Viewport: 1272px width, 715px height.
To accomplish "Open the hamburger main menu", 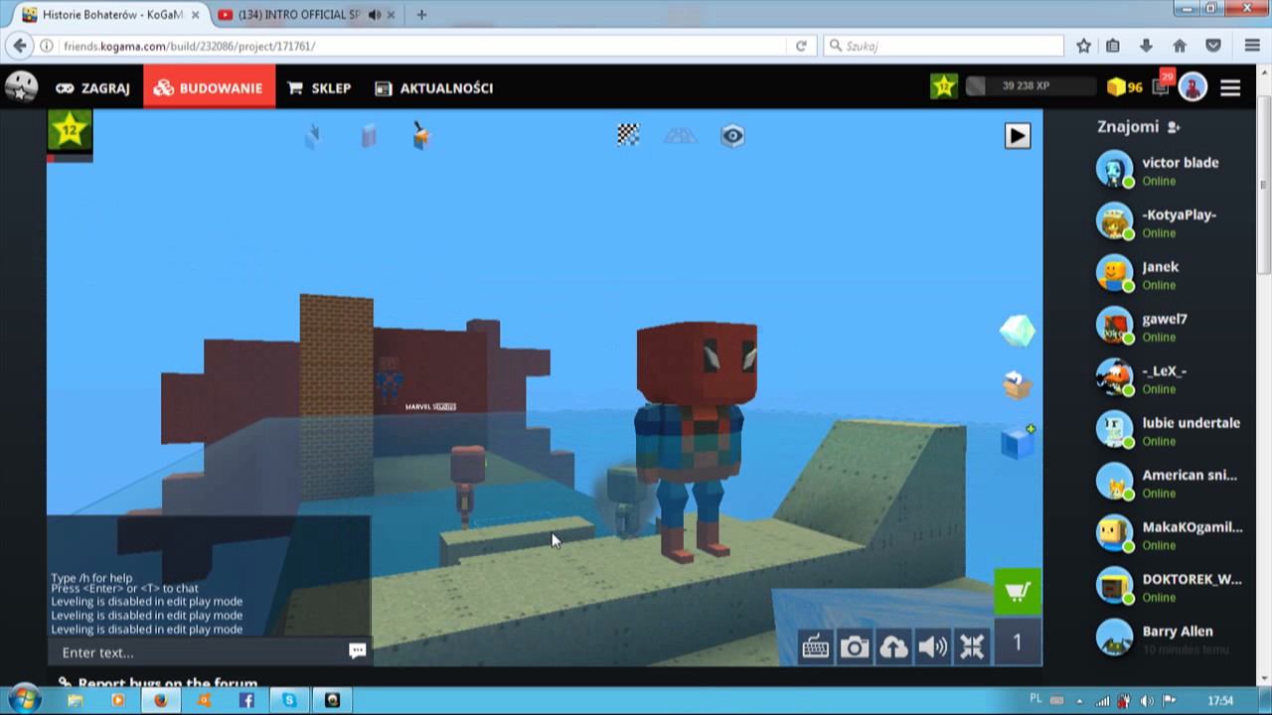I will (1230, 87).
